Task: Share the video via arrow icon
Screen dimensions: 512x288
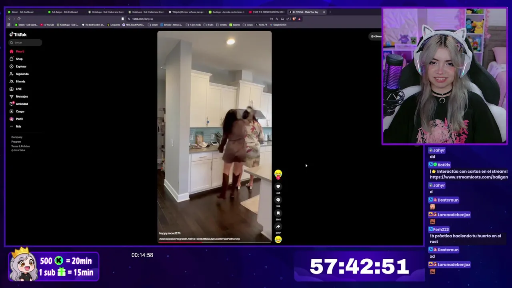Action: [278, 226]
